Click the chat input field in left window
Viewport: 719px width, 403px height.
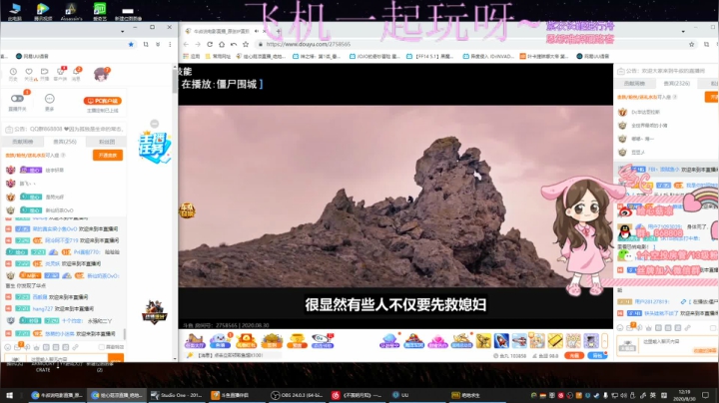[69, 358]
